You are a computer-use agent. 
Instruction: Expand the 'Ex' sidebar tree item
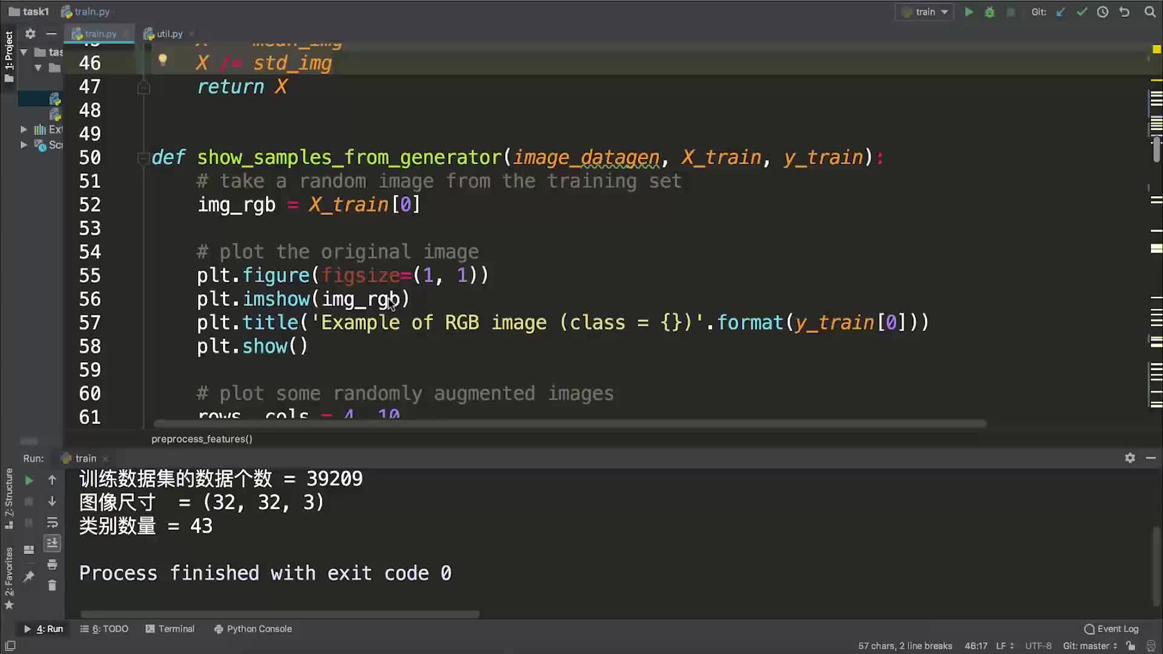[23, 130]
